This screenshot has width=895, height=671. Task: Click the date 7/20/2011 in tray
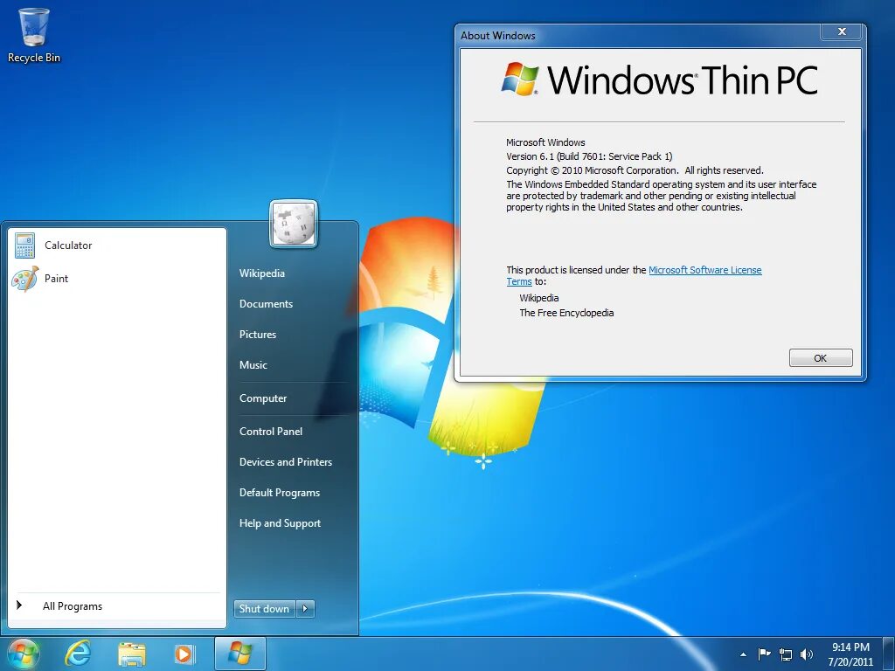click(850, 662)
